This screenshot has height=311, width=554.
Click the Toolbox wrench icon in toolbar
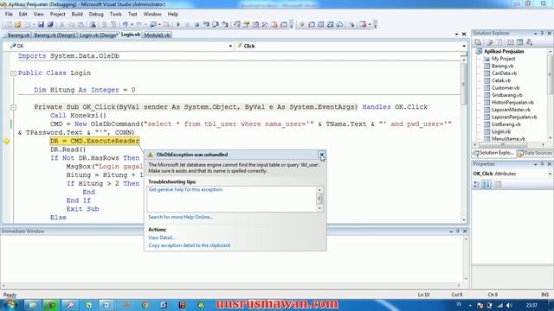[x=265, y=24]
